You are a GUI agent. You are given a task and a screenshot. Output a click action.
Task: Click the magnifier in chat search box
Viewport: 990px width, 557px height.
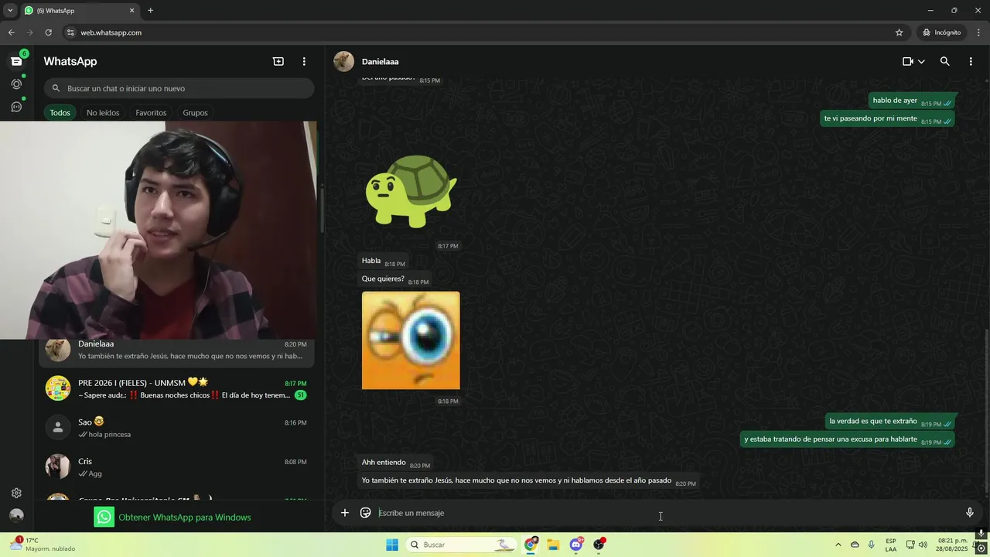[x=56, y=88]
